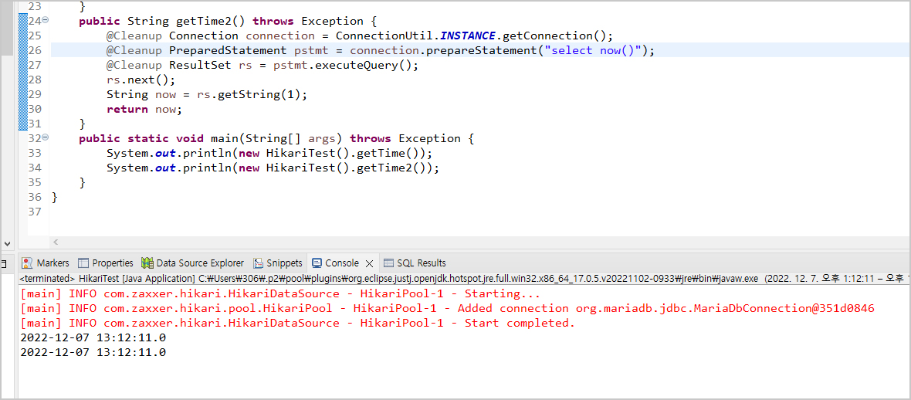
Task: Click the getString(1) call on line 29
Action: (x=259, y=95)
